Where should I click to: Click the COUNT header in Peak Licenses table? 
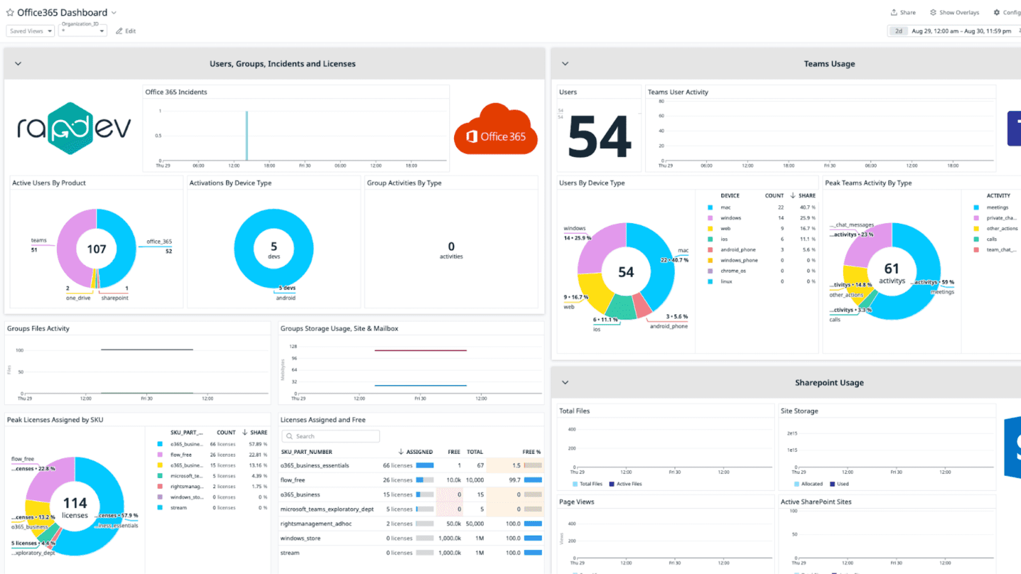click(x=226, y=433)
